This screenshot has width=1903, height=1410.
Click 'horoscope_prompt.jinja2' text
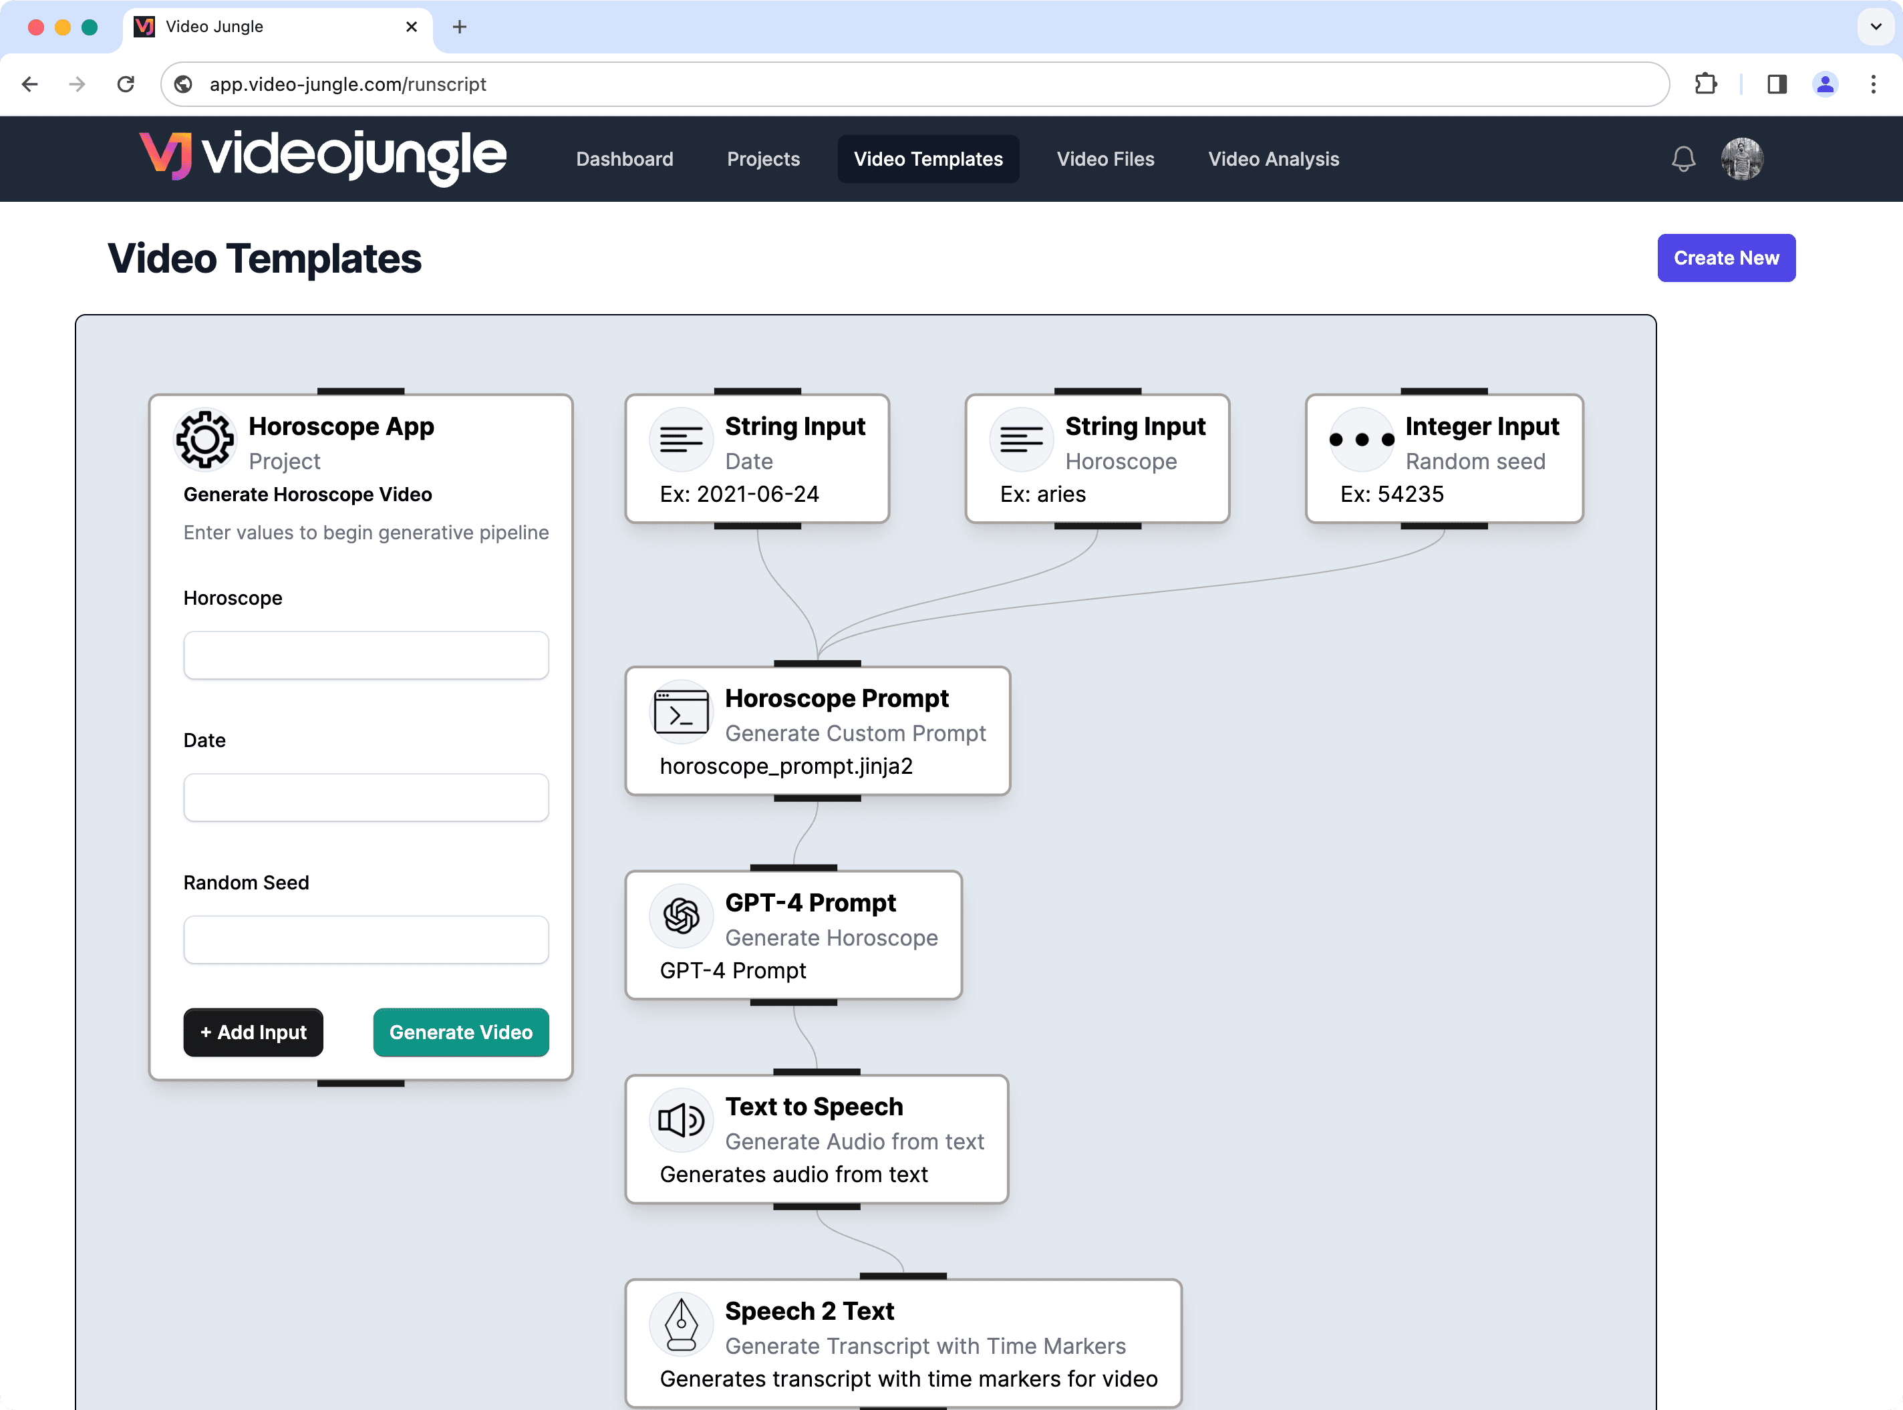(x=786, y=766)
